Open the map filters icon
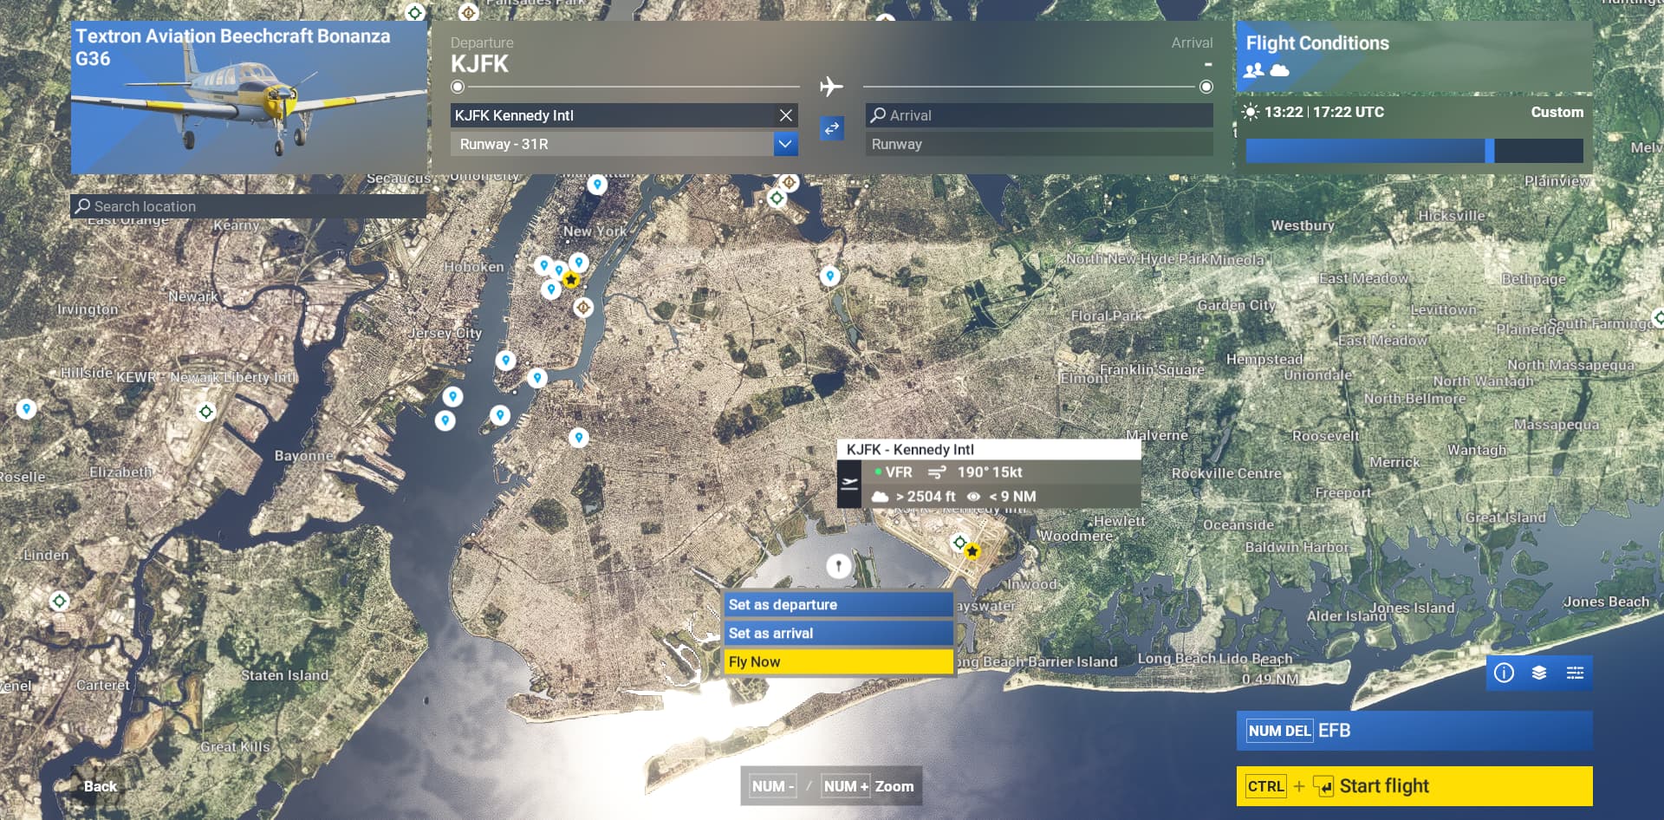The image size is (1664, 820). [1575, 673]
